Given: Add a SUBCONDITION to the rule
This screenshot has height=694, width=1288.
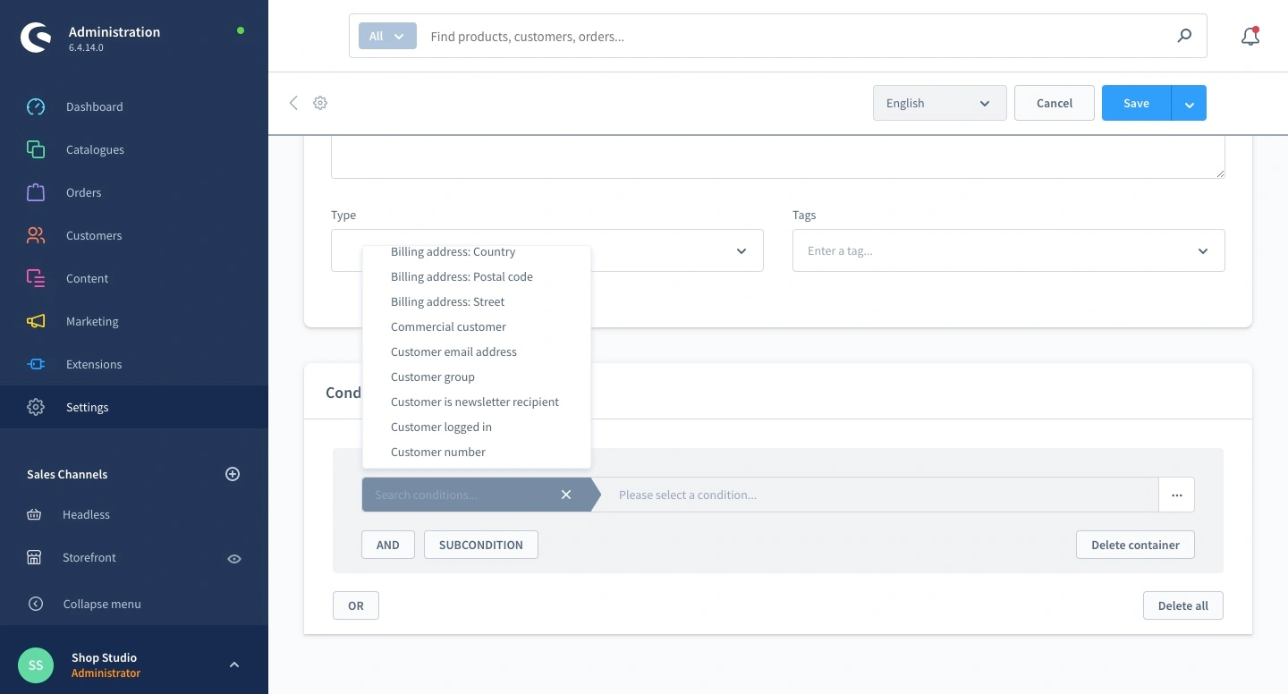Looking at the screenshot, I should coord(480,545).
